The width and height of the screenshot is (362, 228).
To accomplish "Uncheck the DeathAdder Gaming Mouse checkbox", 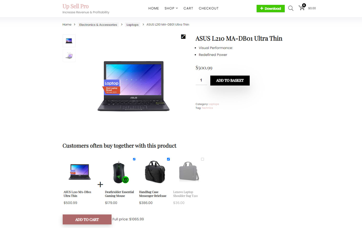I will coord(134,159).
